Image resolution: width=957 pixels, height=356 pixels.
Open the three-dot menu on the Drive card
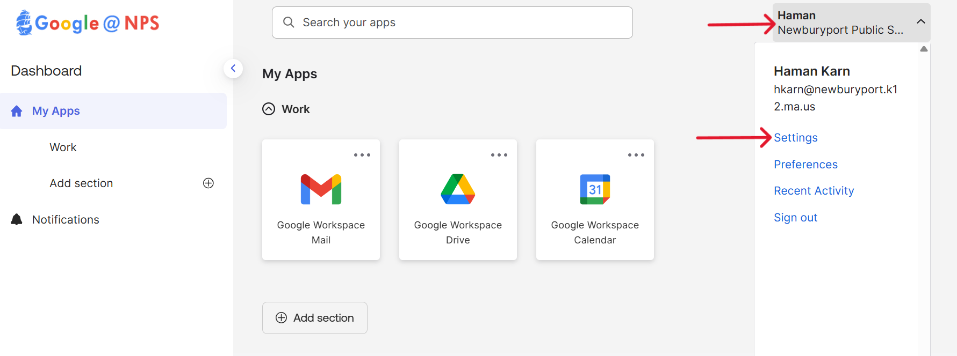499,155
